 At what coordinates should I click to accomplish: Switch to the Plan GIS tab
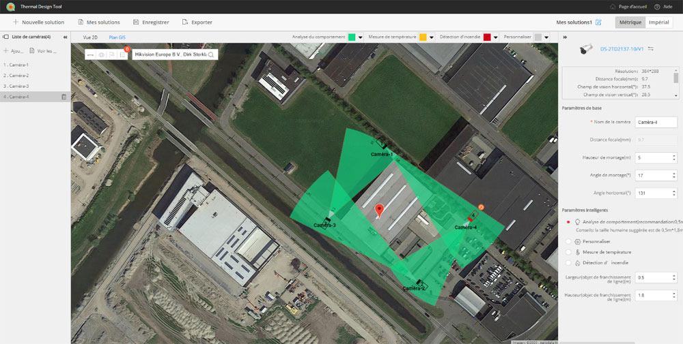click(x=117, y=37)
